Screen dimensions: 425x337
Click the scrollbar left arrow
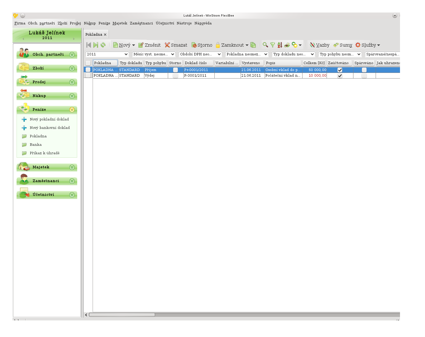86,315
